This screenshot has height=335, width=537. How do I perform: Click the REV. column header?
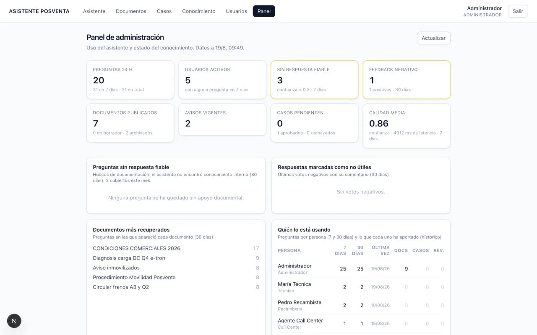click(x=438, y=250)
